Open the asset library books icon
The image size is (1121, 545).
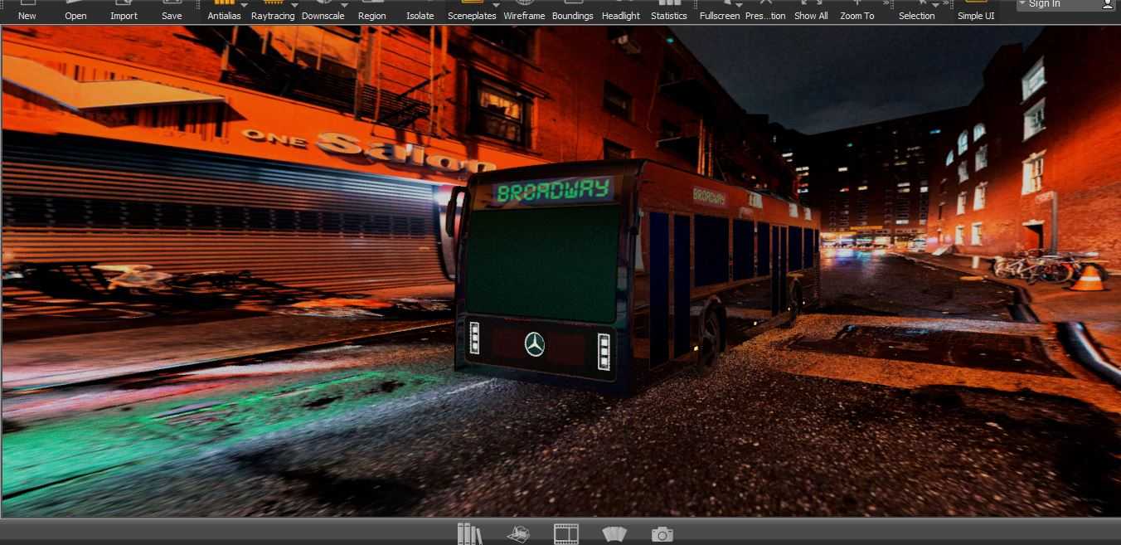pyautogui.click(x=469, y=534)
